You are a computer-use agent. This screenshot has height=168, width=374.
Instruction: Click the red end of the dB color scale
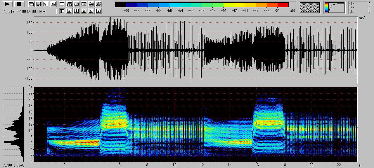coord(283,5)
